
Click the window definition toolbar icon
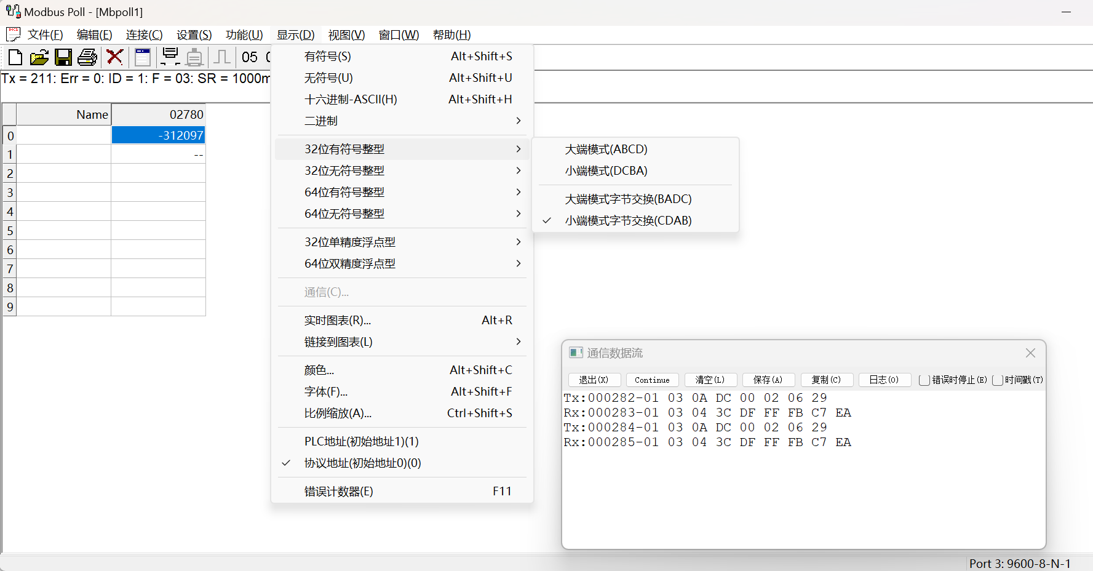tap(143, 57)
